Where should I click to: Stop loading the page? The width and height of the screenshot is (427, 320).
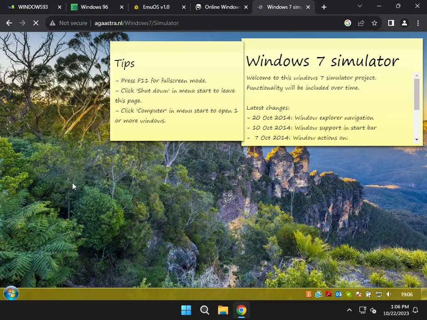(36, 23)
